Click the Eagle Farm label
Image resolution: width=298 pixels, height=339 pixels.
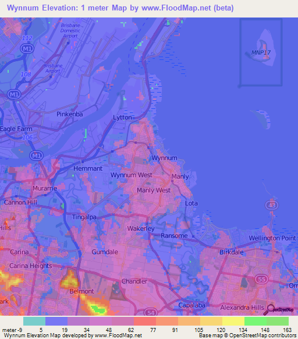[16, 129]
